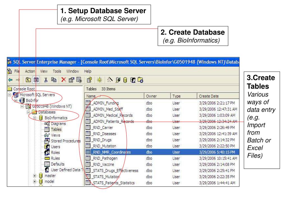Expand the master database node

pos(34,176)
